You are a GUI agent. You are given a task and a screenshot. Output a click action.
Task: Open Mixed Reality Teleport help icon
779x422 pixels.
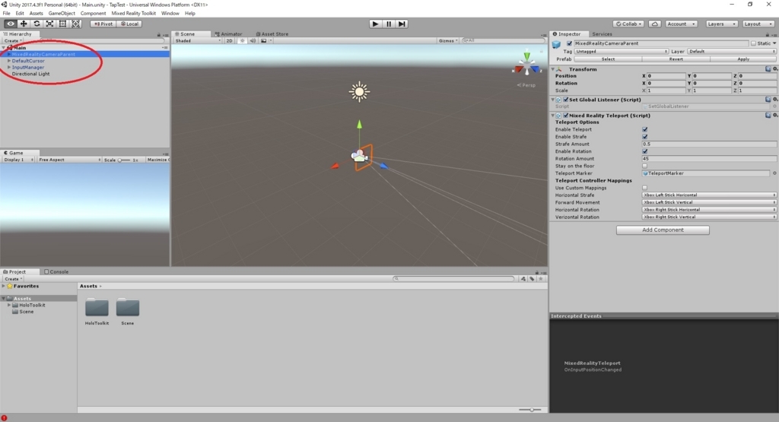(768, 115)
